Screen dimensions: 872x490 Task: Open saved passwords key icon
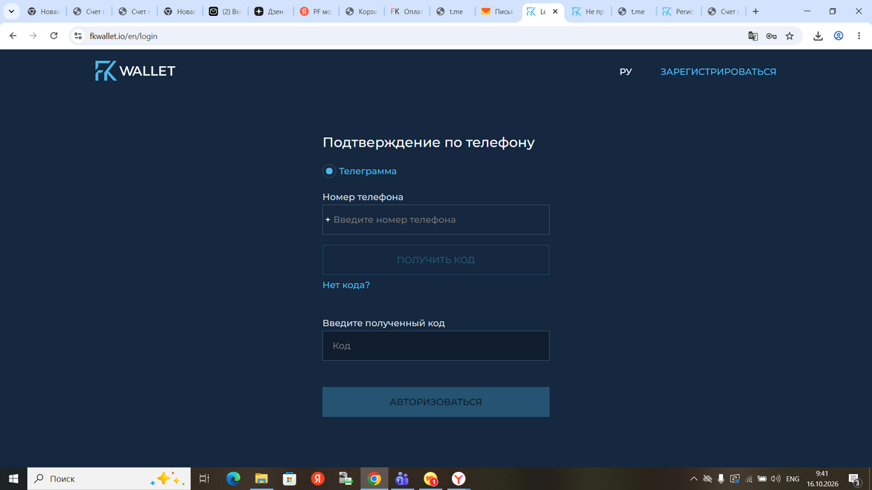click(x=772, y=36)
